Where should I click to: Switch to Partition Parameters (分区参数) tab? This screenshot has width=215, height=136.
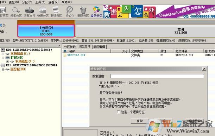[70, 47]
